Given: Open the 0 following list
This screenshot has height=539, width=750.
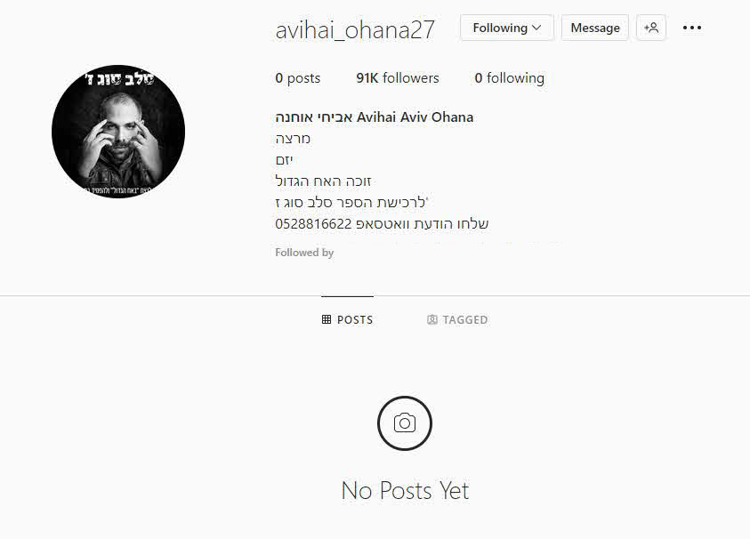Looking at the screenshot, I should point(510,78).
